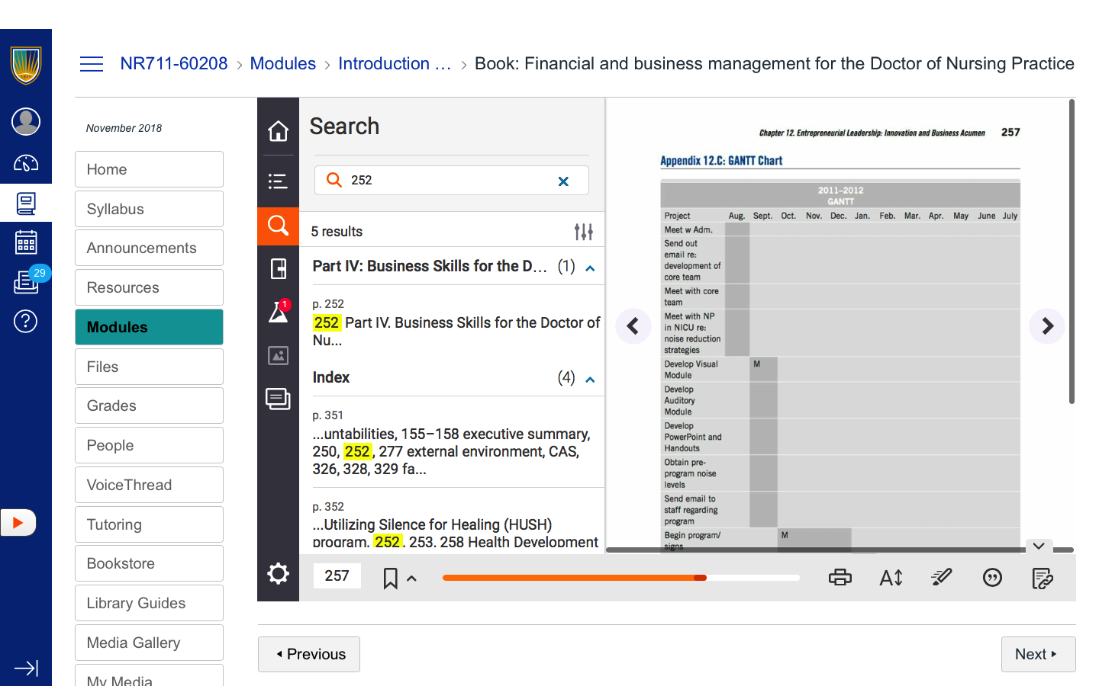Image resolution: width=1099 pixels, height=686 pixels.
Task: Select Syllabus in the course menu
Action: 149,209
